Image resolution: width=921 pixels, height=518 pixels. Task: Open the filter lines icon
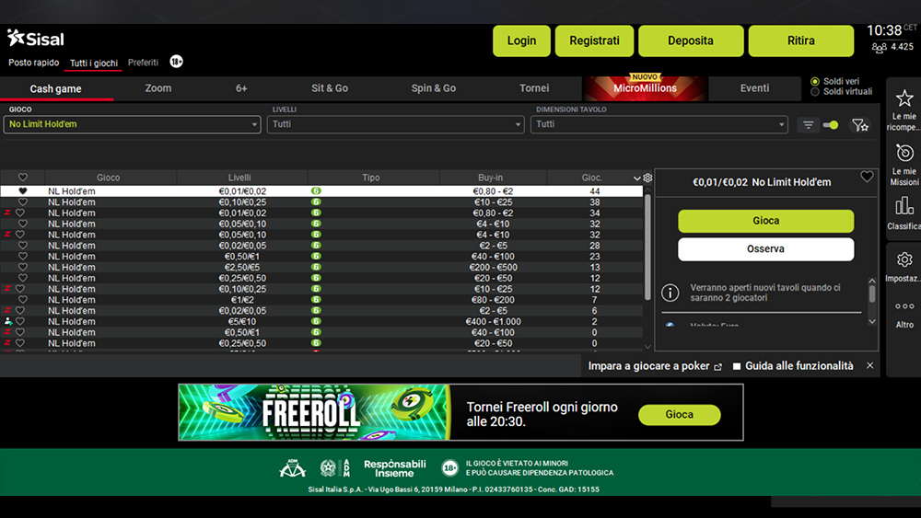click(x=809, y=125)
